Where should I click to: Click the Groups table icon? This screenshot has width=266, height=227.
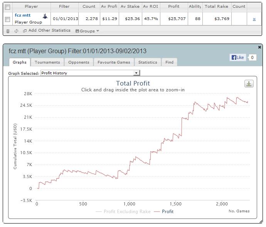click(x=77, y=31)
